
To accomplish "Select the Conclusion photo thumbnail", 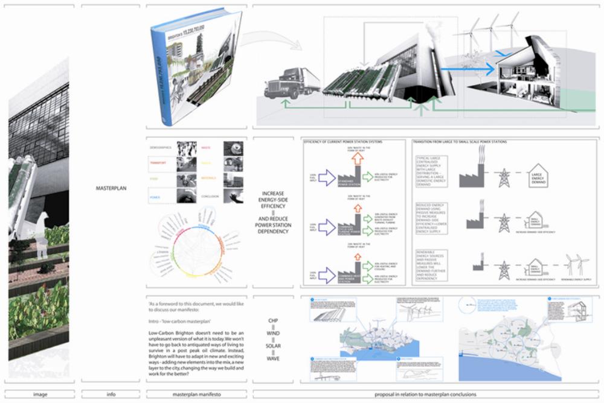I will [x=234, y=195].
